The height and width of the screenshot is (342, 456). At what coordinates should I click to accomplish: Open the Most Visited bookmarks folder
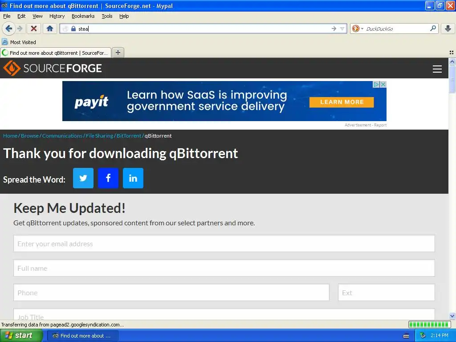(19, 42)
